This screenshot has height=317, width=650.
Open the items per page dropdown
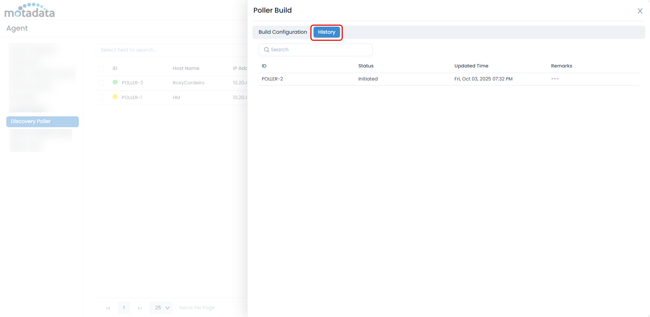click(162, 308)
